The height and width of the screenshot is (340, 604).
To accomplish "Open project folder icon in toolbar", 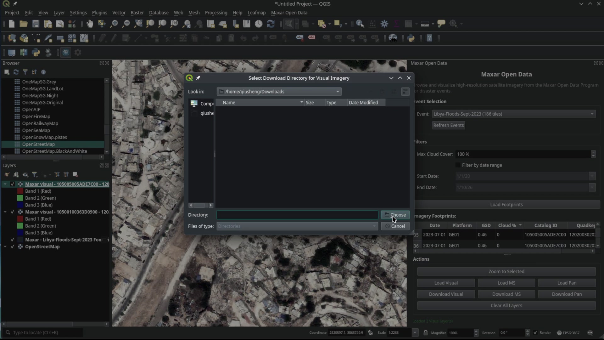I will click(x=23, y=24).
